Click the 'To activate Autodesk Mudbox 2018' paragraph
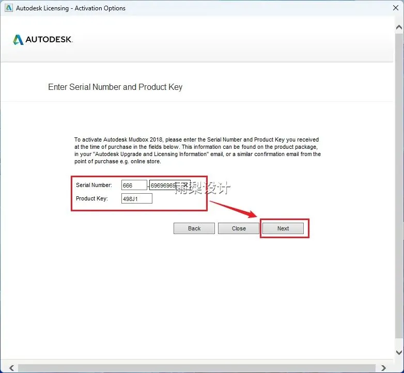 [x=197, y=150]
